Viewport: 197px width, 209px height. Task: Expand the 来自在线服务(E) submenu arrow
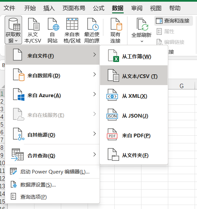click(x=95, y=114)
